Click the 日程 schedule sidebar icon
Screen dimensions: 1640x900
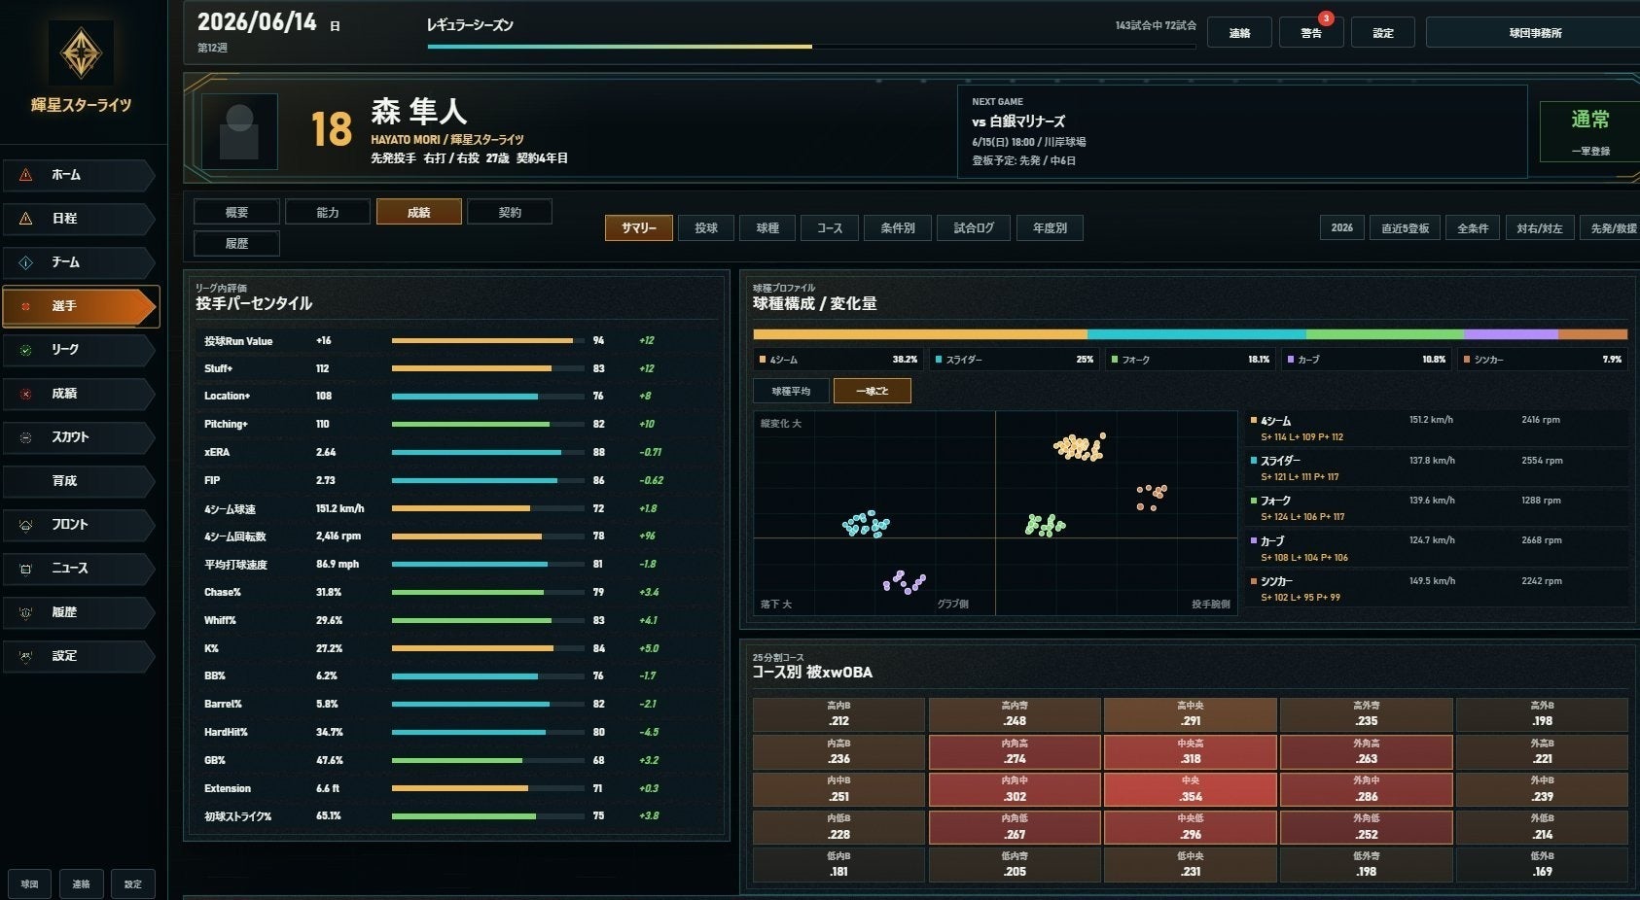(x=26, y=219)
